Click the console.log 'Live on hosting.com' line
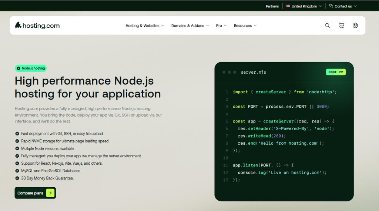Image resolution: width=379 pixels, height=211 pixels. (282, 173)
